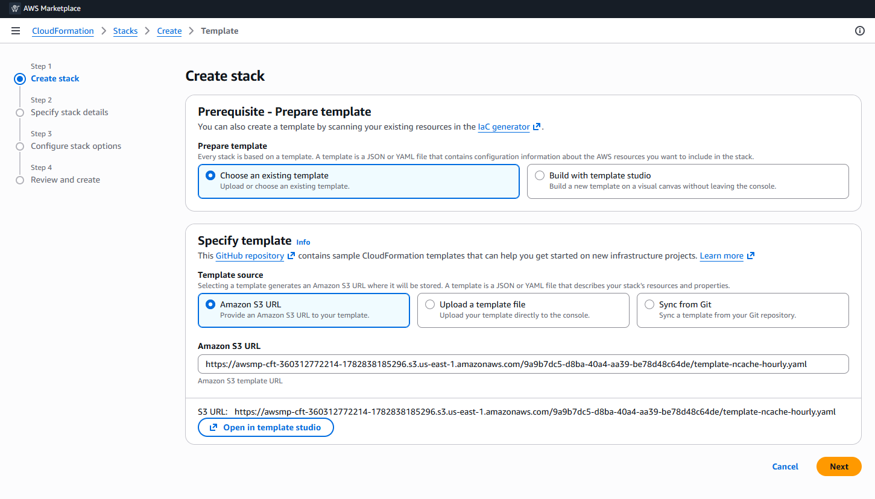Cancel the stack creation

(785, 466)
